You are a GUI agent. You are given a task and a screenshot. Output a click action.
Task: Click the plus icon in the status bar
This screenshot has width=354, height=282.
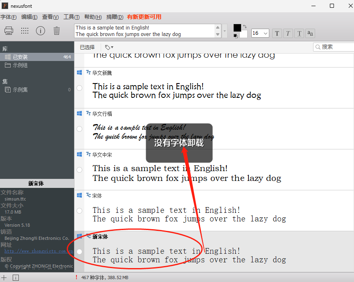pyautogui.click(x=4, y=277)
